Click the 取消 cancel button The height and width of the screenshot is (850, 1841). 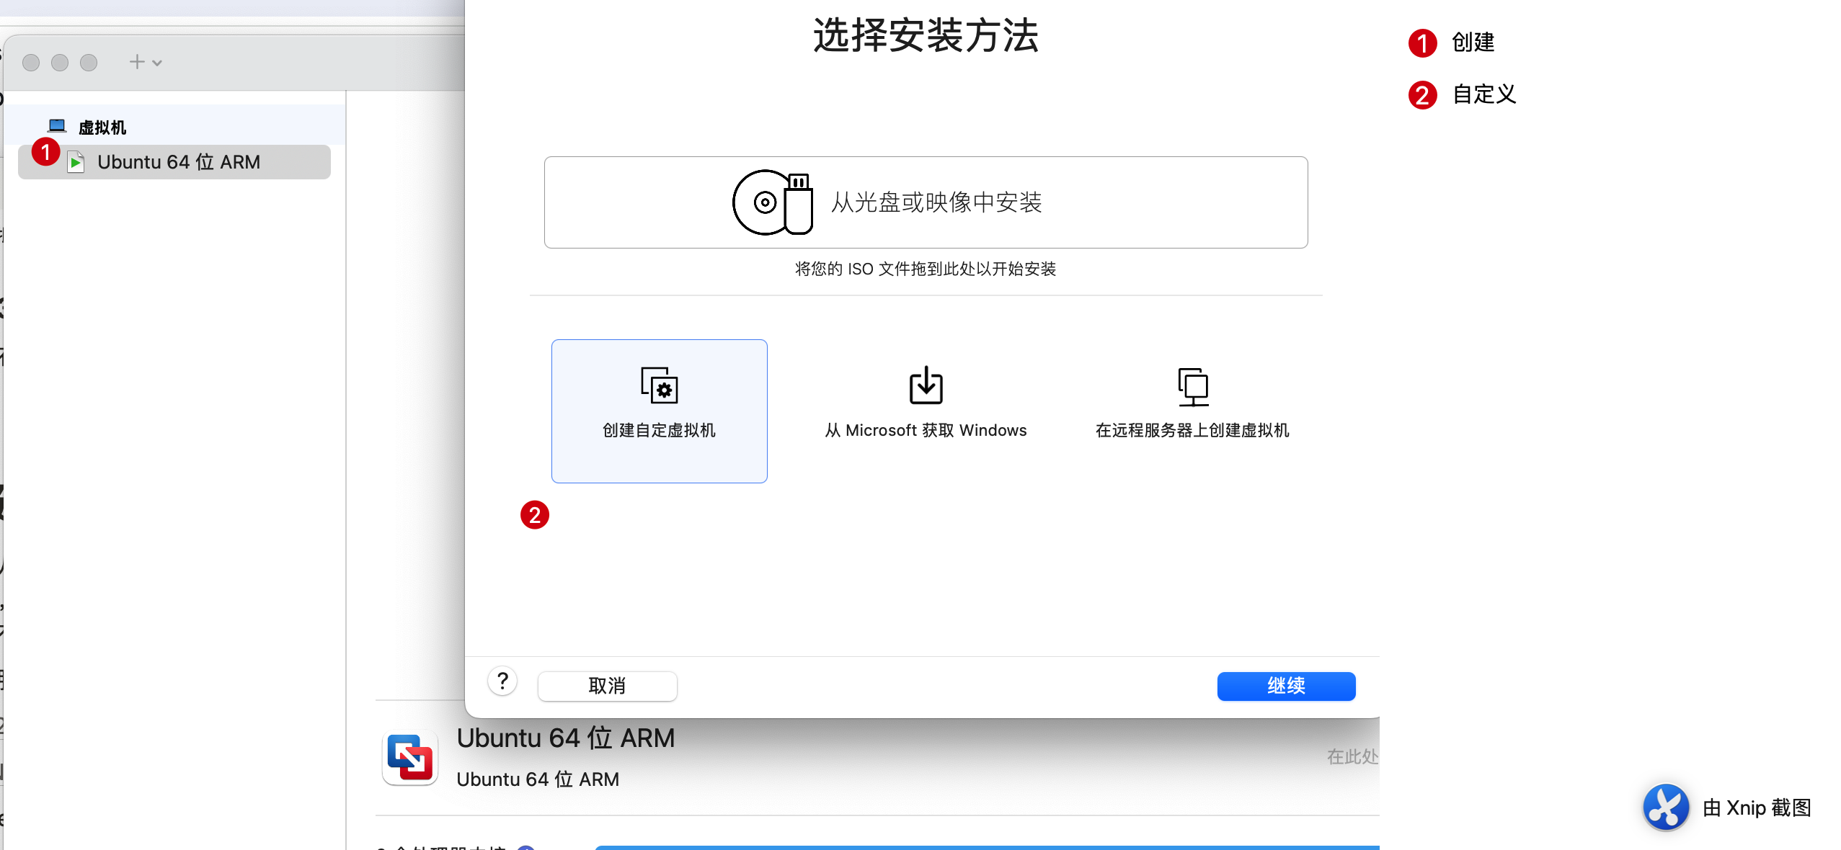click(x=607, y=686)
